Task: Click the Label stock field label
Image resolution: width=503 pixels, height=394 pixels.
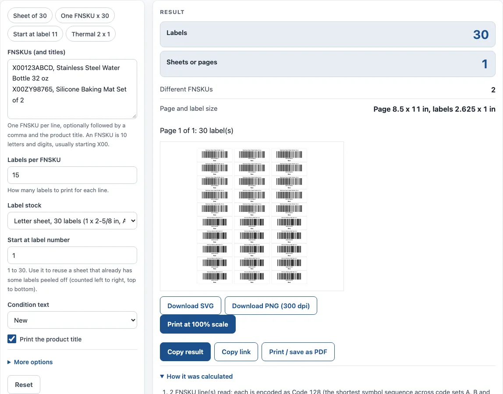Action: point(25,205)
